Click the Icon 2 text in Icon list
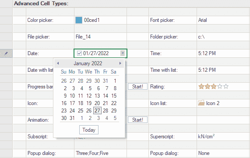Viewport: 250px width, 158px height. coord(213,103)
